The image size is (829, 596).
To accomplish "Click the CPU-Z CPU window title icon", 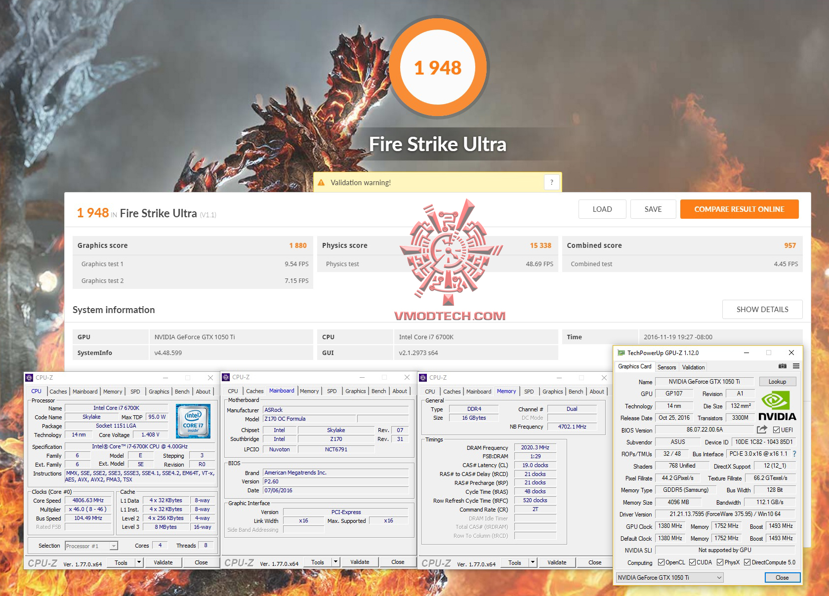I will [x=29, y=378].
